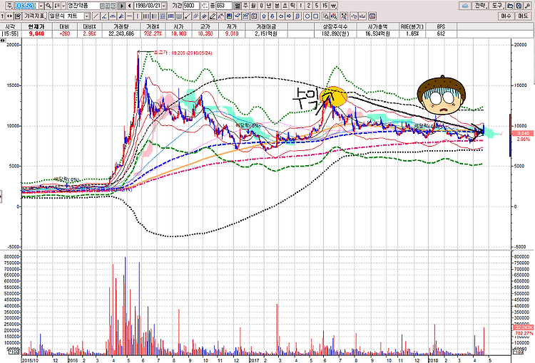Click the 매도 sell button

tap(523, 16)
